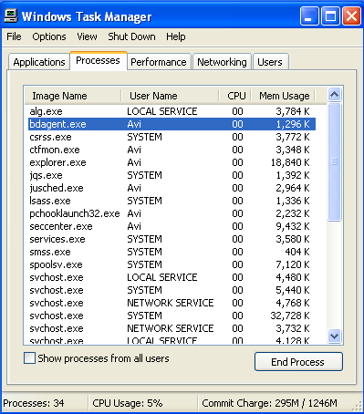Select svchost.exe using 3,732 K memory
Image resolution: width=364 pixels, height=414 pixels.
coord(172,328)
